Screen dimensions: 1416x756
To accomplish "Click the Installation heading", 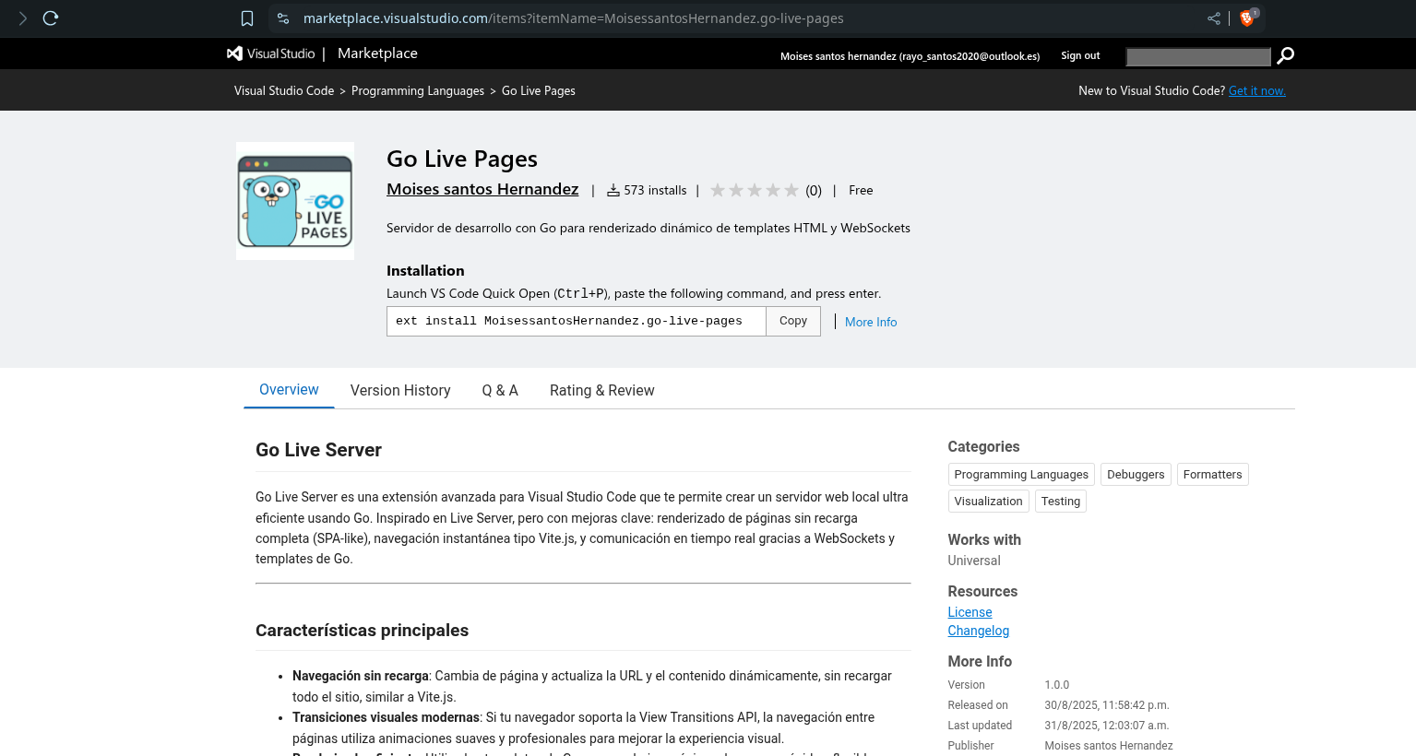I will (425, 270).
